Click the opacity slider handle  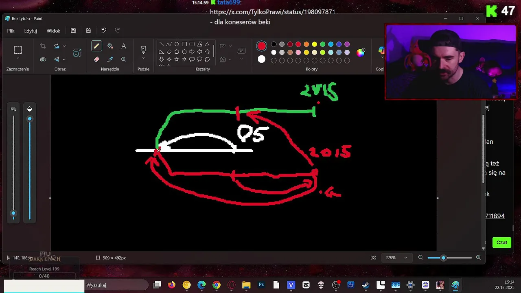pyautogui.click(x=29, y=119)
